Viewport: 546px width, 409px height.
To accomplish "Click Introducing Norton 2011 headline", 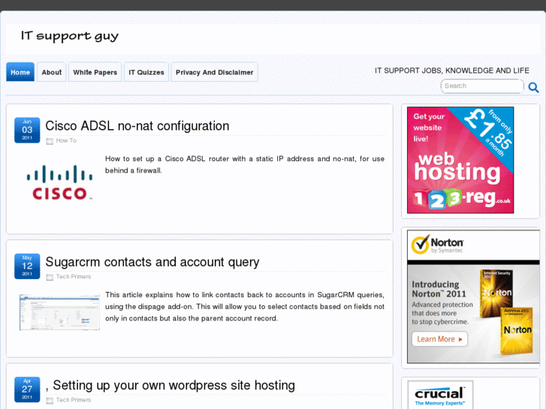I will coord(439,289).
